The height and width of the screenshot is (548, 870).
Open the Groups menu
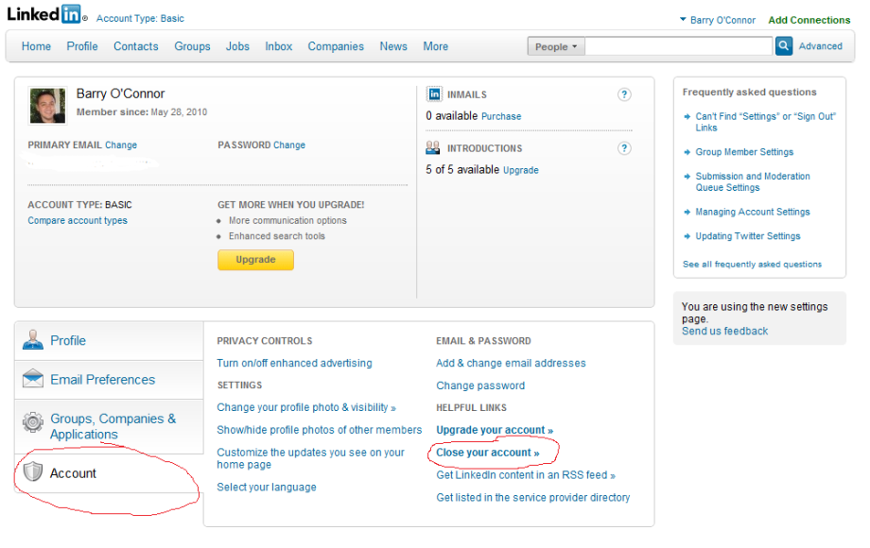pos(192,46)
